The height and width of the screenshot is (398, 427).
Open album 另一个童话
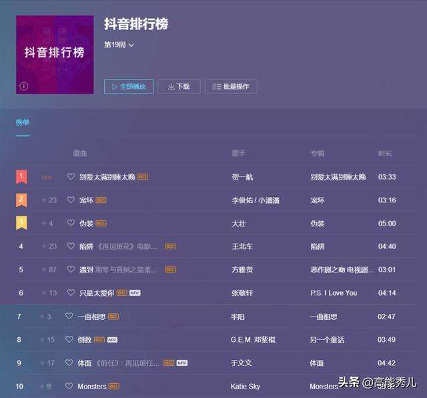click(x=327, y=340)
